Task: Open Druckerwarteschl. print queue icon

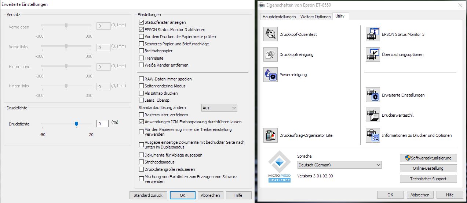Action: [373, 115]
